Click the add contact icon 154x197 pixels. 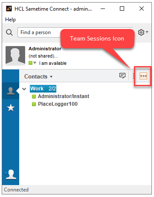(x=10, y=174)
